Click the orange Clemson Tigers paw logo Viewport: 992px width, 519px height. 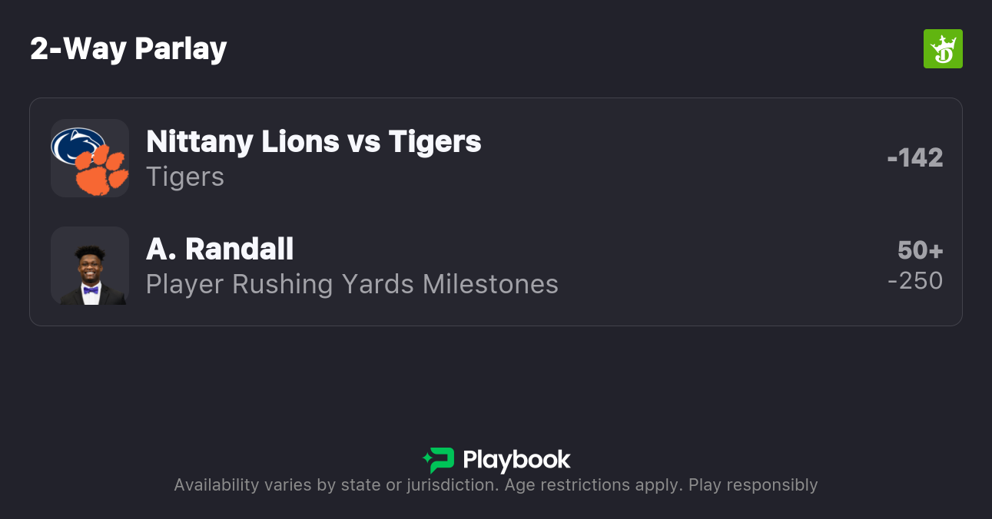click(101, 170)
